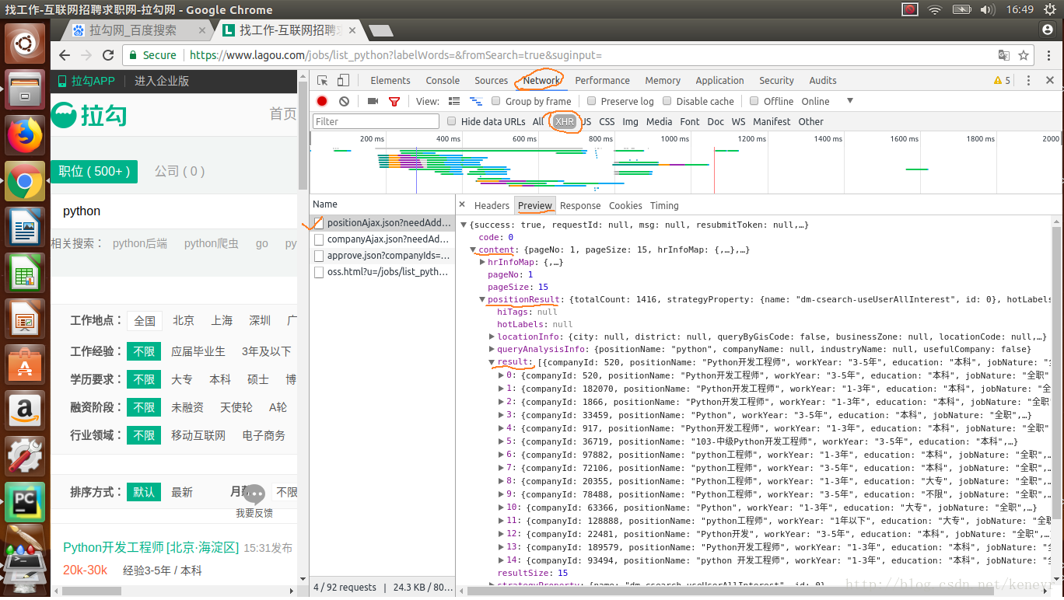Check the Disable cache option
Viewport: 1064px width, 600px height.
click(667, 101)
